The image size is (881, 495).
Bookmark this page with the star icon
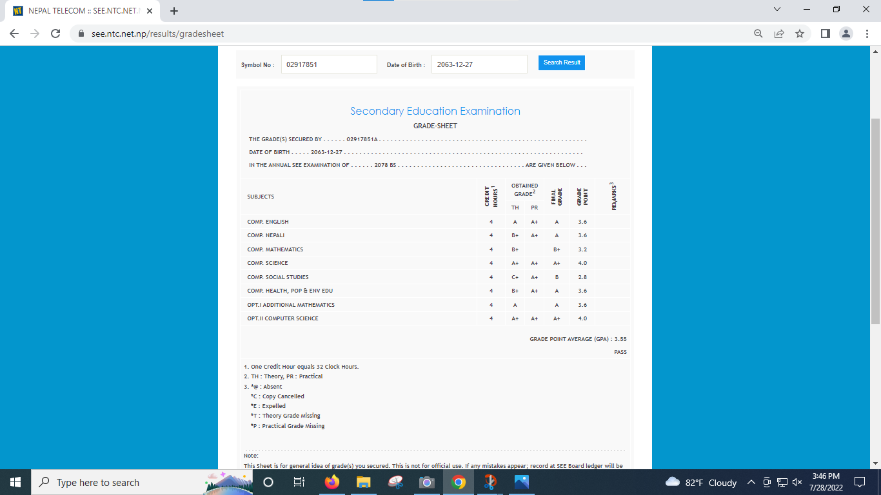pos(800,34)
